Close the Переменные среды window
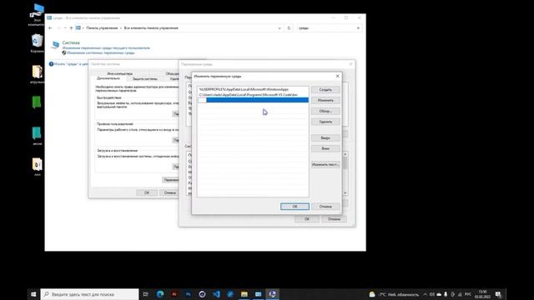The image size is (534, 300). [x=350, y=64]
